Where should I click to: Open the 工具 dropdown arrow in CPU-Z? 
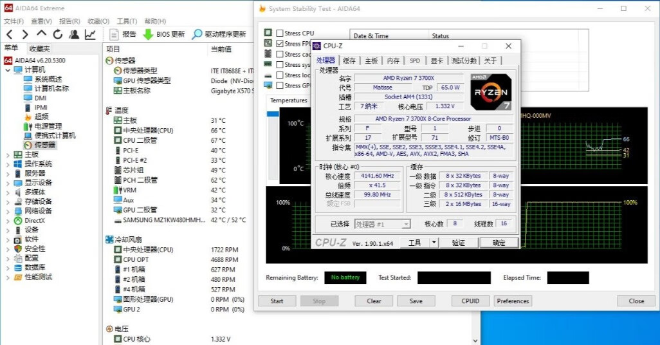(x=434, y=243)
